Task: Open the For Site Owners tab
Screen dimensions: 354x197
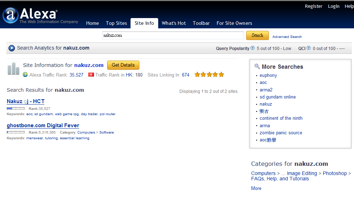Action: pos(234,23)
